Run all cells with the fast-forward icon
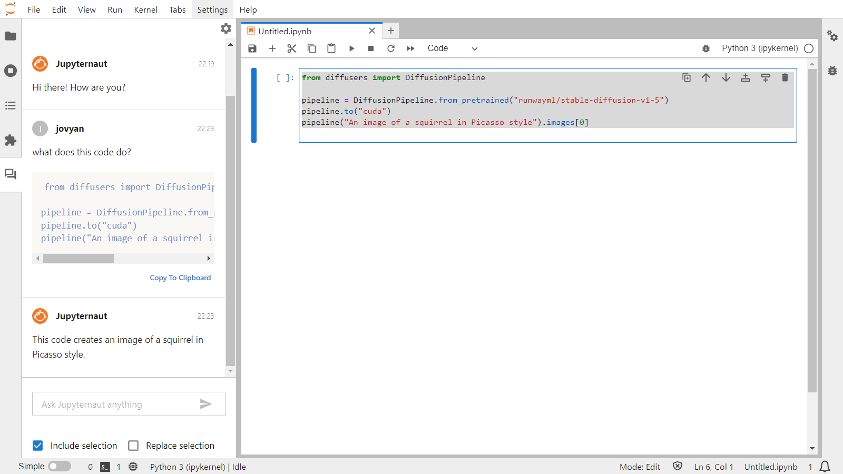 (x=410, y=48)
